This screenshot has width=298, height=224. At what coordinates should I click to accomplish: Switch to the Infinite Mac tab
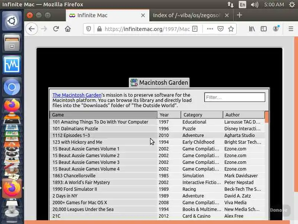tap(108, 15)
